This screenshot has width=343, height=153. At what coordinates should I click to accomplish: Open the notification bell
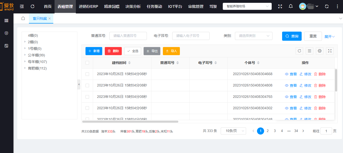click(291, 7)
